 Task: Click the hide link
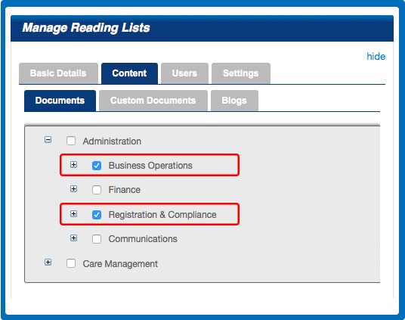[x=376, y=57]
